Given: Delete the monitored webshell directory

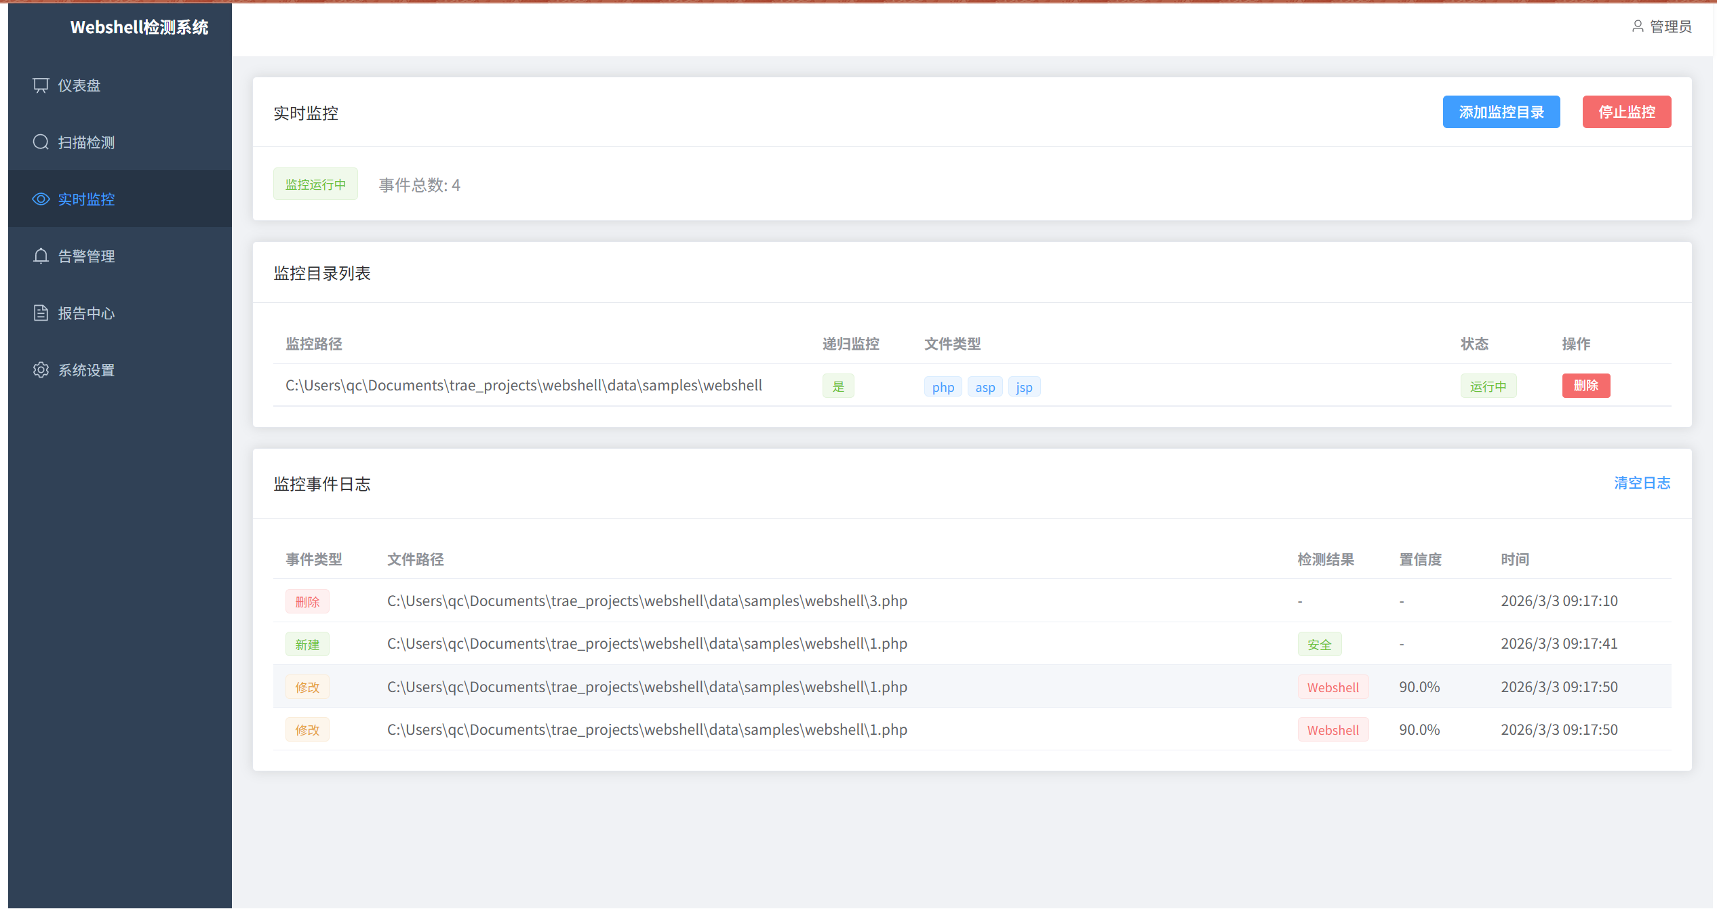Looking at the screenshot, I should click(1585, 386).
